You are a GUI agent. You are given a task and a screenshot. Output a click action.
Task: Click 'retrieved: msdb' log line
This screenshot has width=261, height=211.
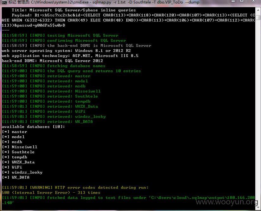point(44,86)
